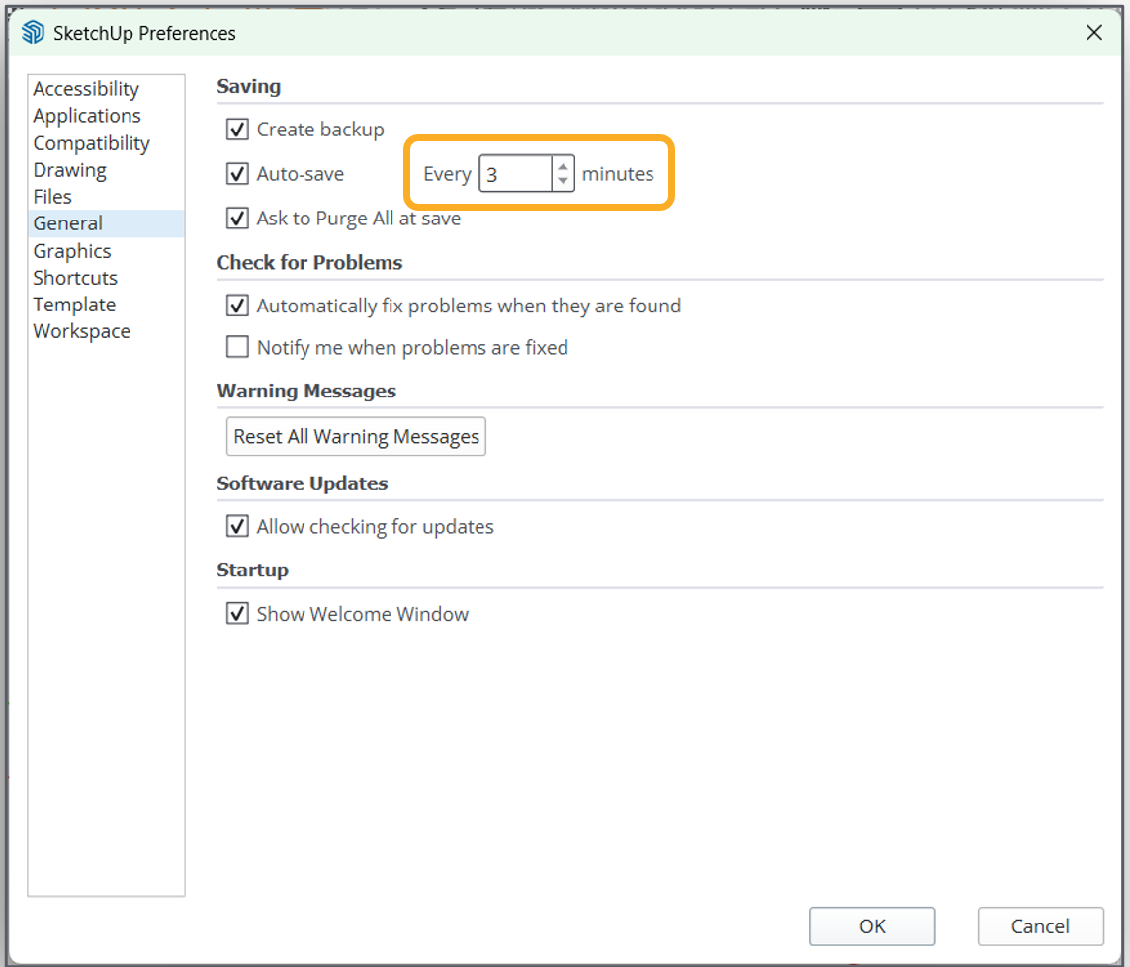Decrease auto-save minutes with down arrow
1130x967 pixels.
point(563,181)
